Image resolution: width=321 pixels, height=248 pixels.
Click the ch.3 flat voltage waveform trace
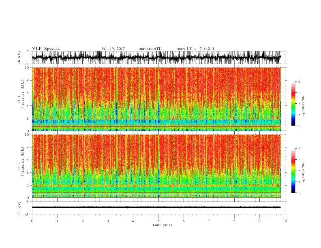156,207
